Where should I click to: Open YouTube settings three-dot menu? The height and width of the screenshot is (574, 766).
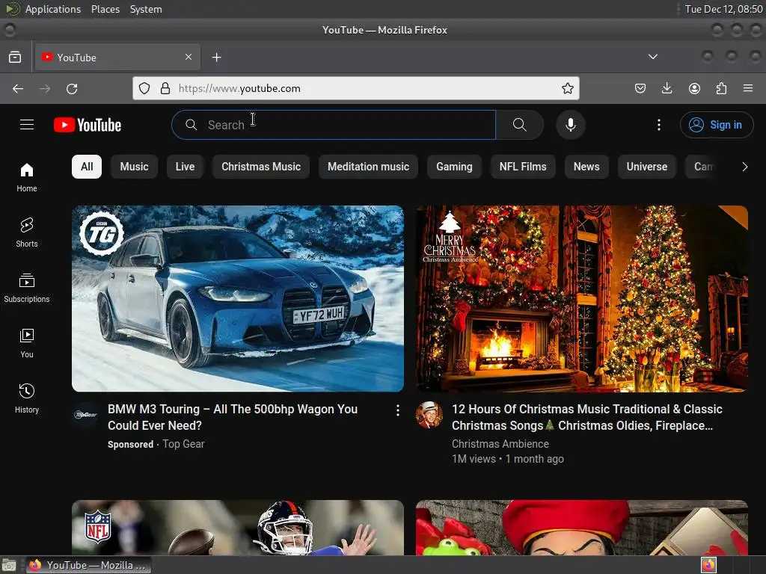tap(658, 125)
